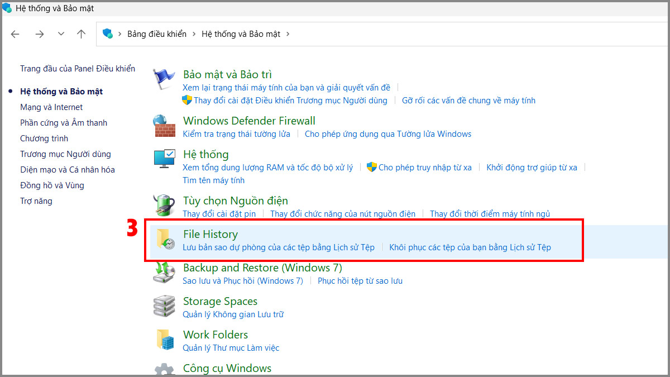Click the Kiểm tra trạng thái tường lửa link
Viewport: 670px width, 377px height.
tap(236, 133)
